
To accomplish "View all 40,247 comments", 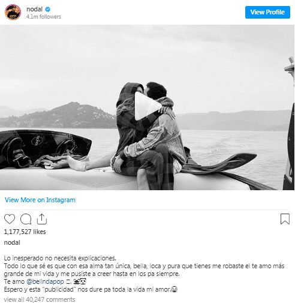I will point(40,299).
